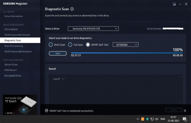
Task: Click See More on the T7 Touch ad
Action: 10,113
